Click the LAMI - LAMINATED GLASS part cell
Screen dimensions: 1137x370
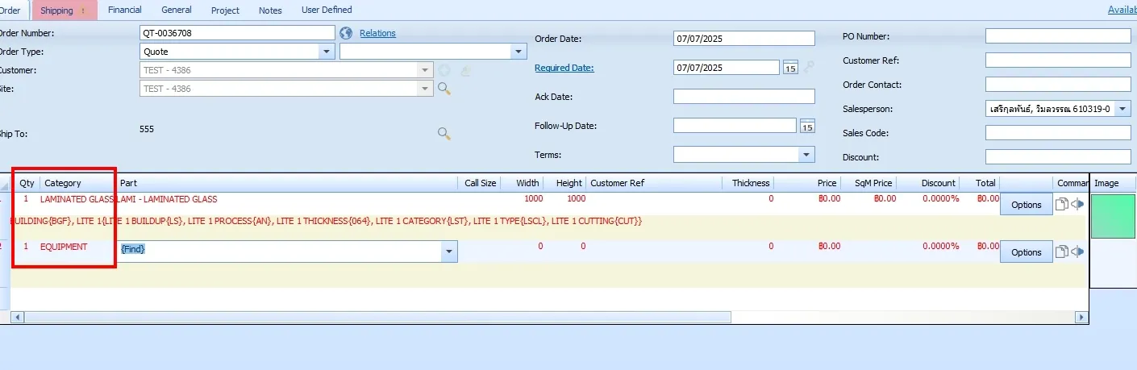(x=167, y=199)
